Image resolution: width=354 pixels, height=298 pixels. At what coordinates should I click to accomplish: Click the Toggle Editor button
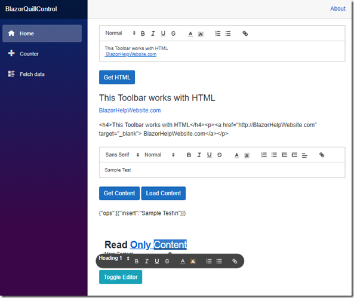(x=121, y=277)
